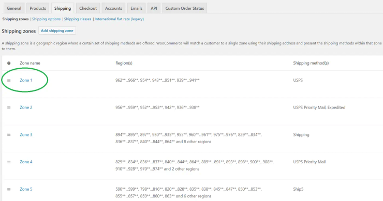Viewport: 383px width, 201px height.
Task: Open the Zone 1 link
Action: (26, 80)
